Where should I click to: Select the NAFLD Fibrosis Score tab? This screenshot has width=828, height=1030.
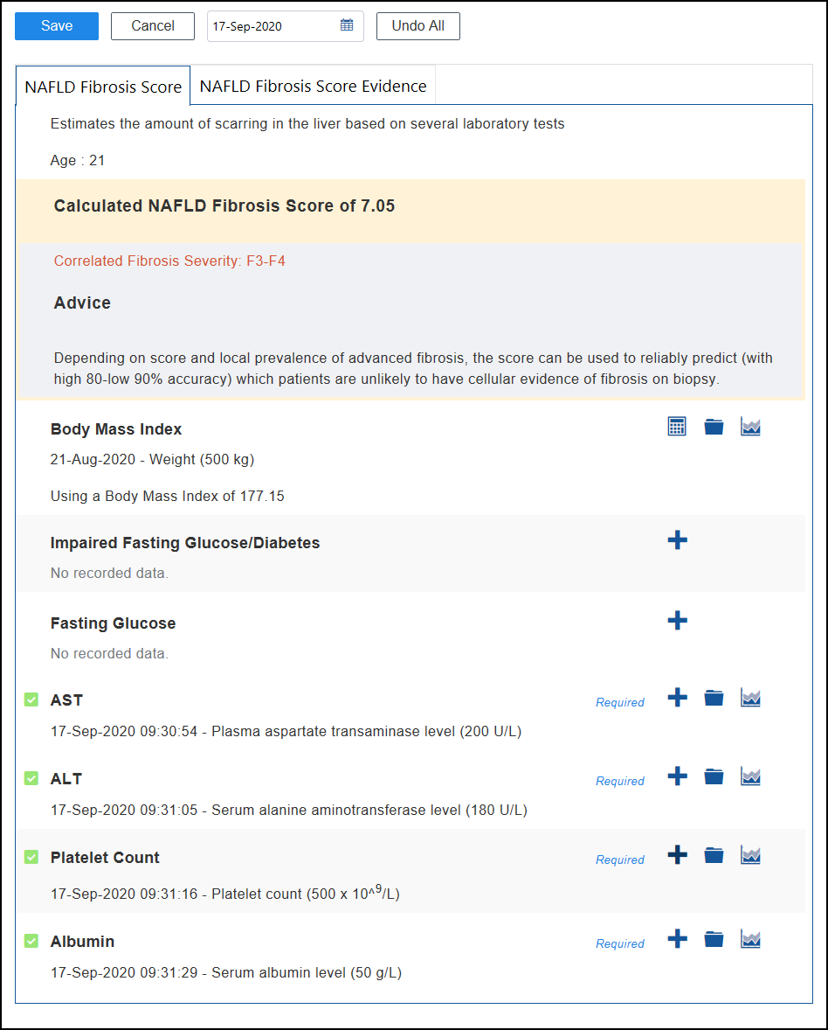coord(103,87)
